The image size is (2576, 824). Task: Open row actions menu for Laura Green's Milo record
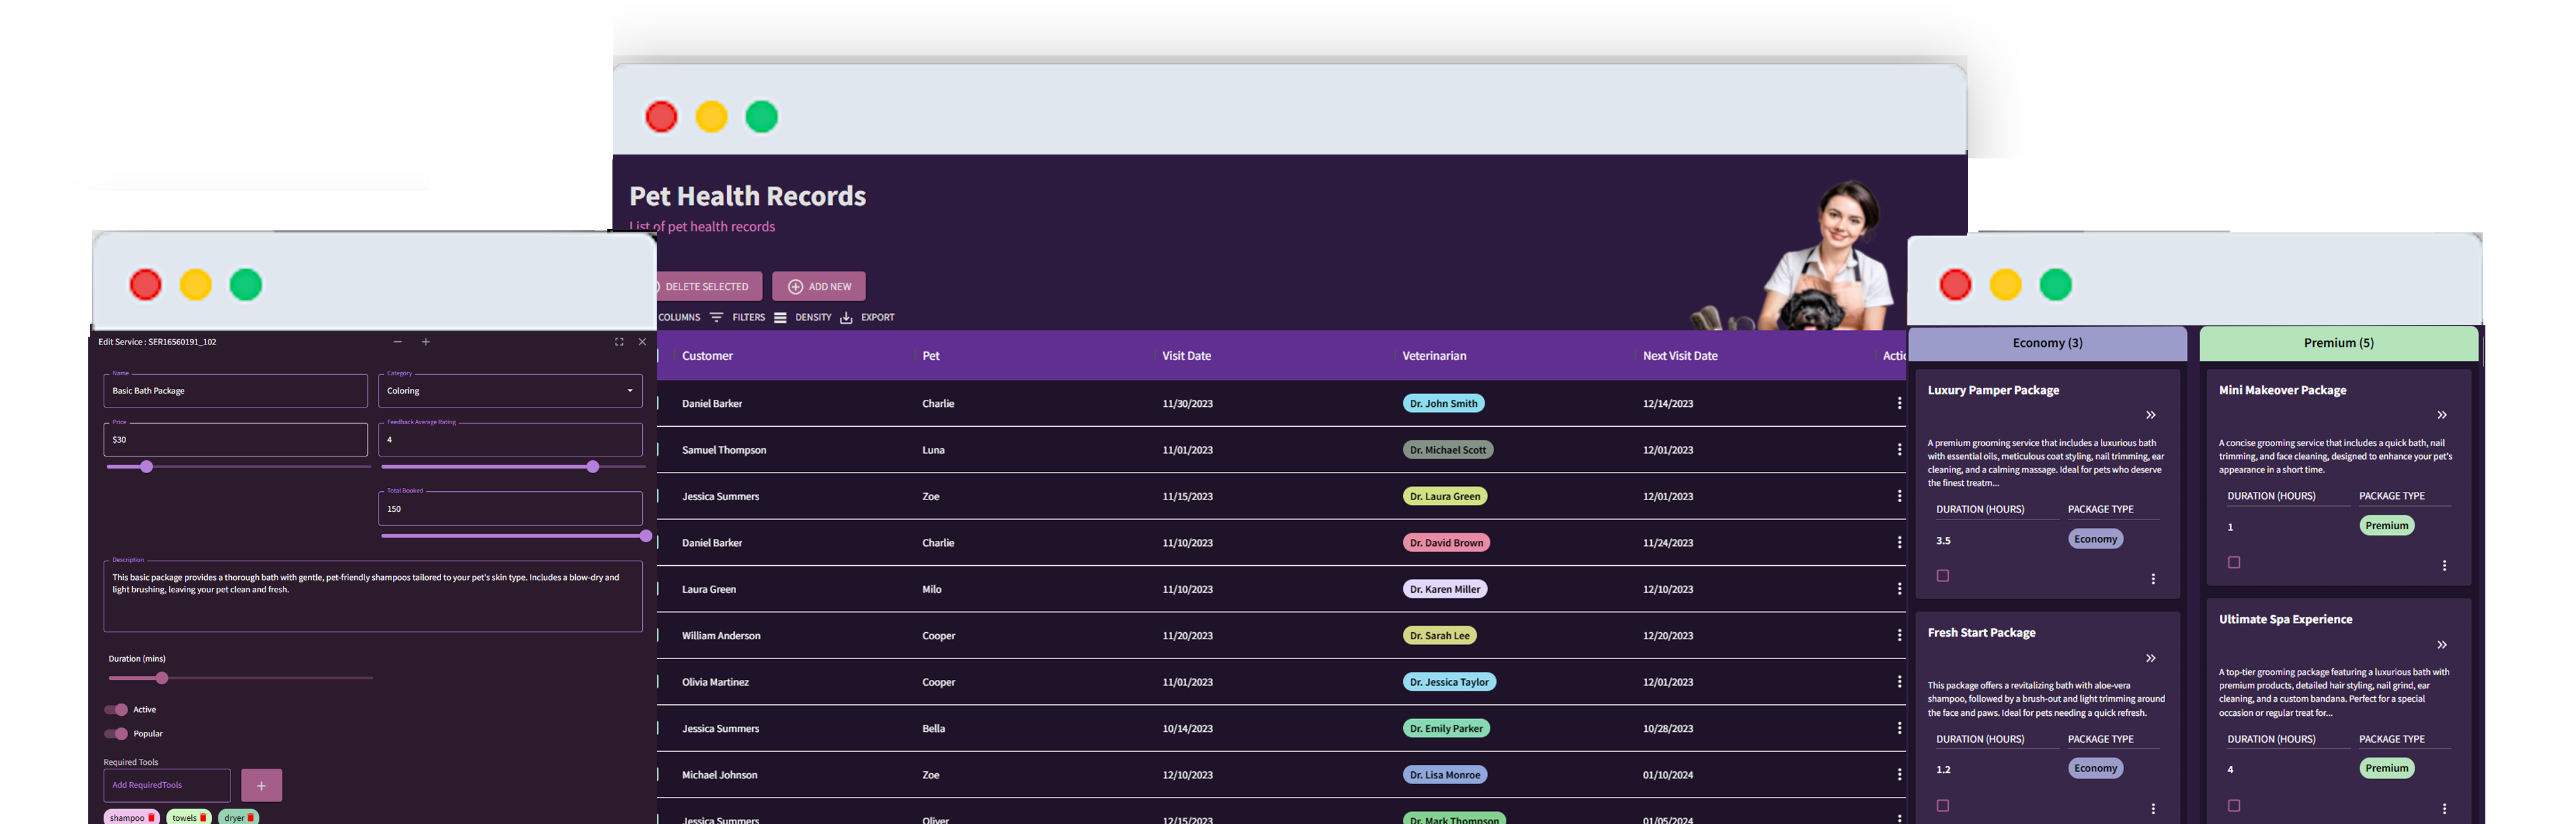click(x=1899, y=589)
